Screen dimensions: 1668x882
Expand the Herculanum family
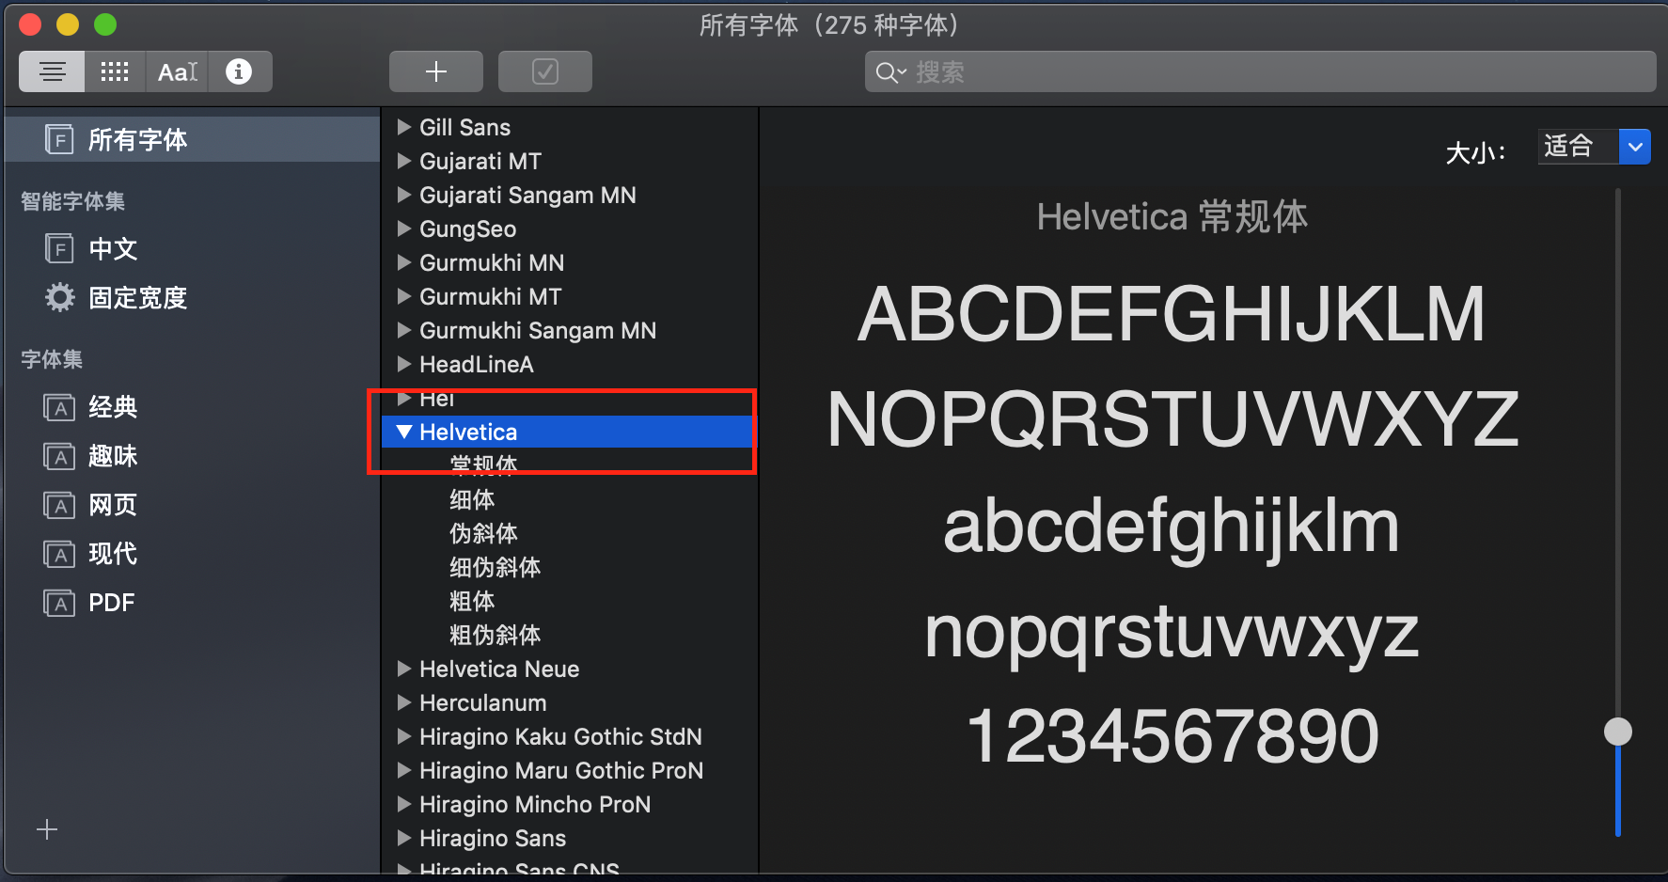click(404, 702)
